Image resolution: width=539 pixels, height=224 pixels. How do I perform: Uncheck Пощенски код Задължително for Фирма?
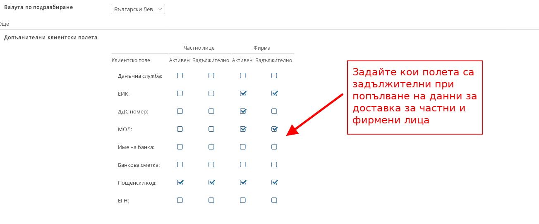(274, 183)
